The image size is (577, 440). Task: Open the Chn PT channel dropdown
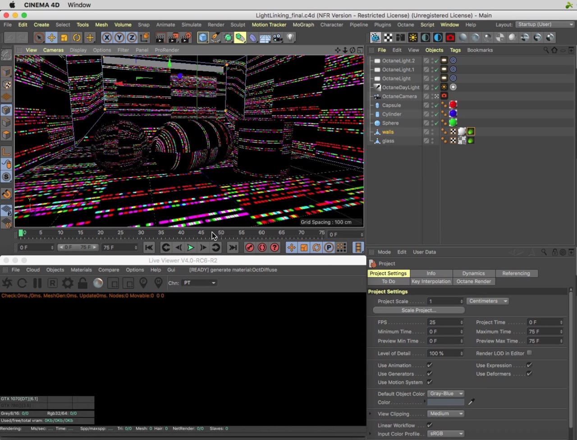[x=199, y=283]
